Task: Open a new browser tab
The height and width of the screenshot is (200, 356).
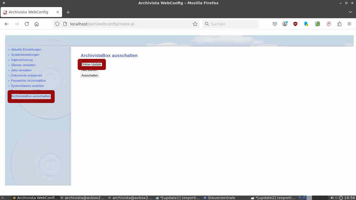Action: click(x=68, y=12)
